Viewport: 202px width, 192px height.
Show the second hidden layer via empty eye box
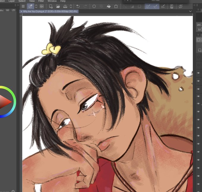pos(198,65)
